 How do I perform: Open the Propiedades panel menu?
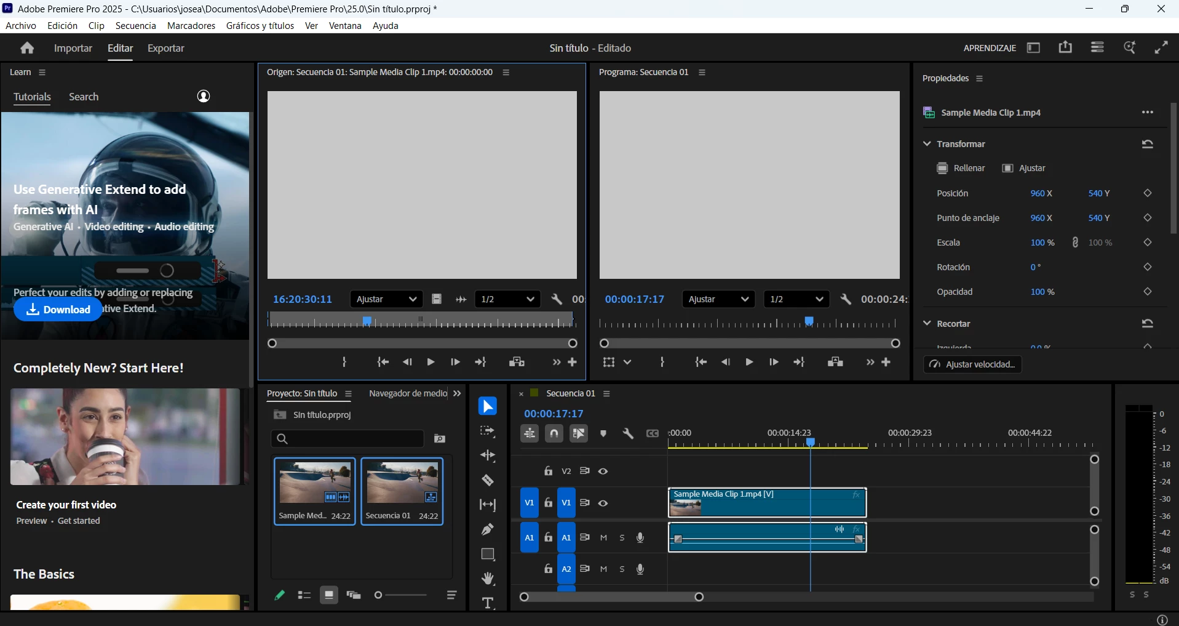(980, 78)
